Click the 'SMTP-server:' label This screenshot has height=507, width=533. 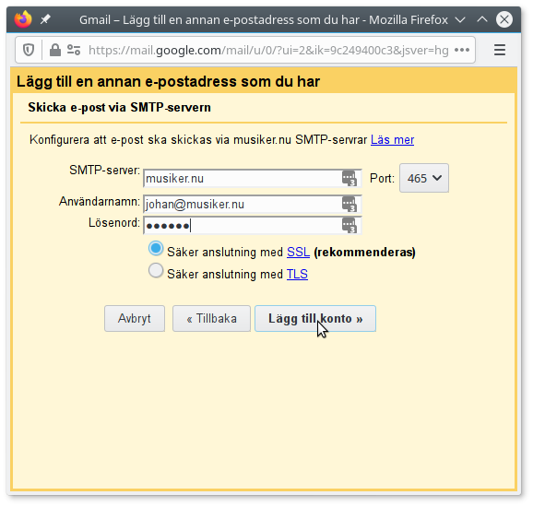click(x=105, y=170)
